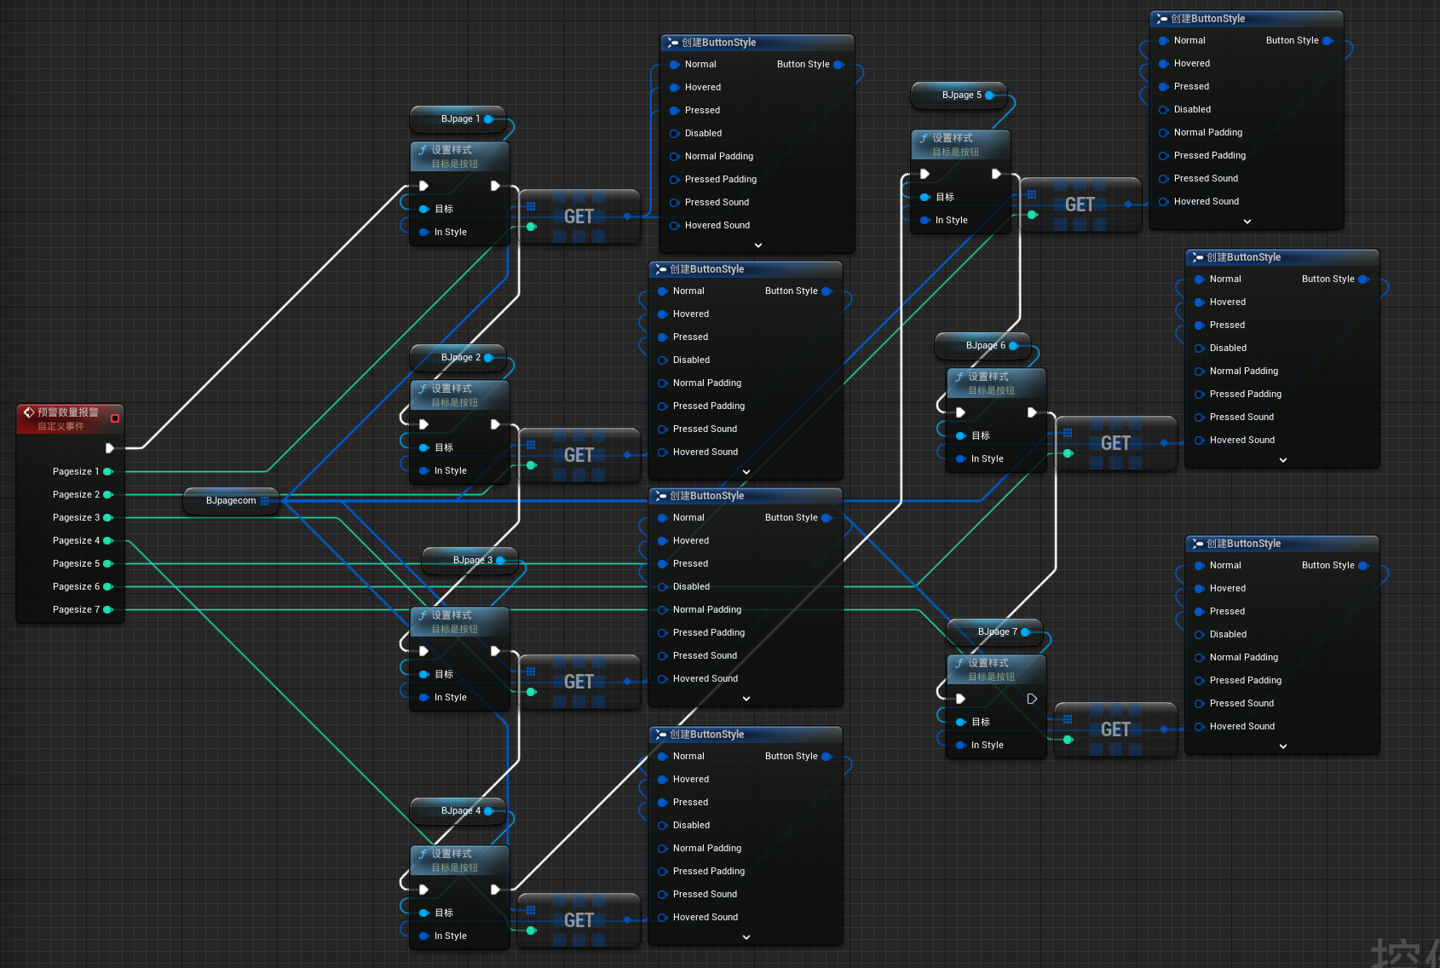The width and height of the screenshot is (1440, 968).
Task: Expand 创建ButtonStyle node wired to BJpage 7's GET
Action: (x=1283, y=746)
